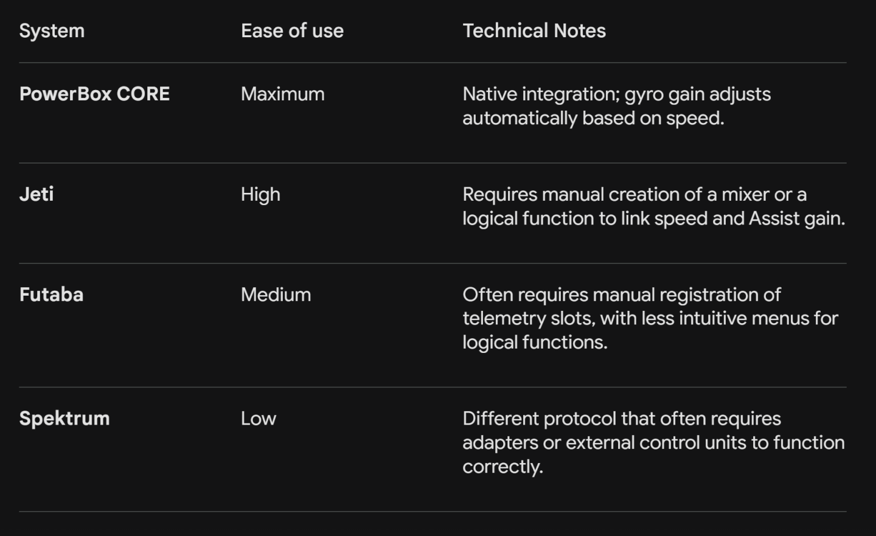Click the note about manual mixer creation
Screen dimensions: 876x536
(x=654, y=206)
